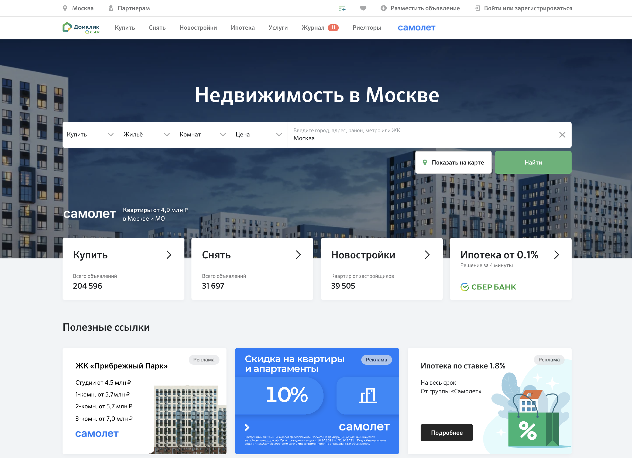Click the plus icon for posting listing
632x458 pixels.
pyautogui.click(x=383, y=8)
